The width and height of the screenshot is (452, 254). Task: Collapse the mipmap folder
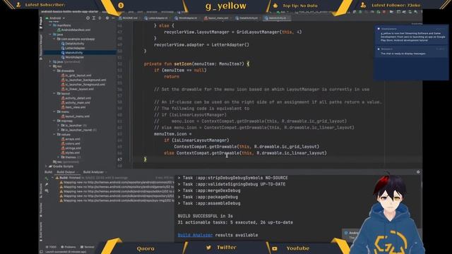54,121
